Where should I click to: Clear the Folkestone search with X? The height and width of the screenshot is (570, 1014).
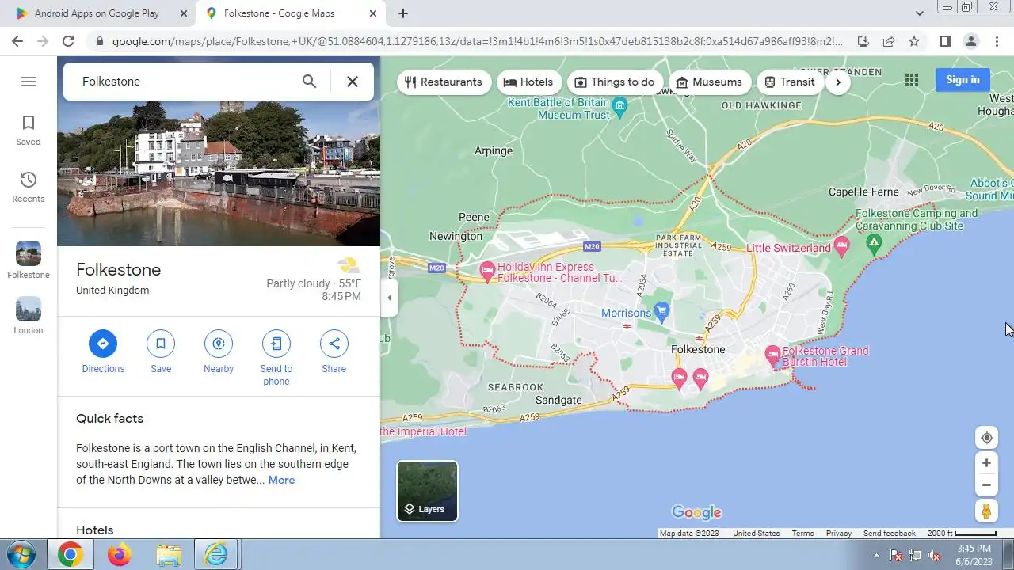point(353,82)
